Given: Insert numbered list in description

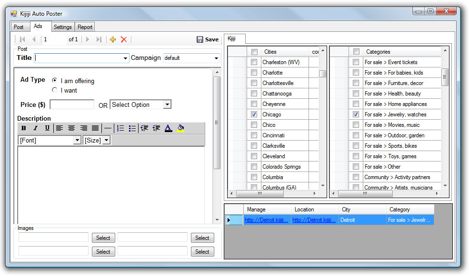Looking at the screenshot, I should [120, 128].
